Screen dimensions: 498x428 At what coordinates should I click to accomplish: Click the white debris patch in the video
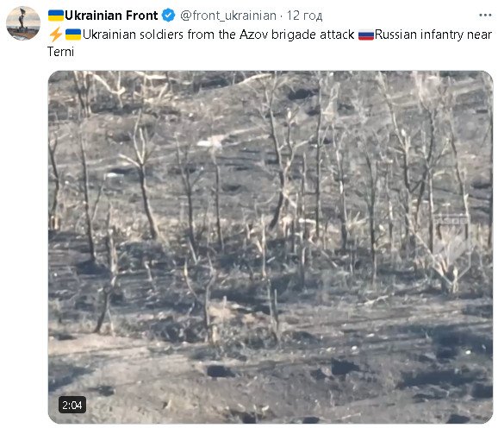point(210,142)
